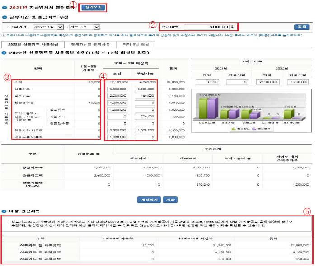Click the 불러오기 load button
The width and height of the screenshot is (315, 266).
point(94,7)
